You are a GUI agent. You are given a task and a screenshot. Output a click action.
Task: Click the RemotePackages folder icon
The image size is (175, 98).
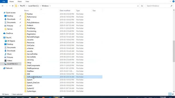25,37
